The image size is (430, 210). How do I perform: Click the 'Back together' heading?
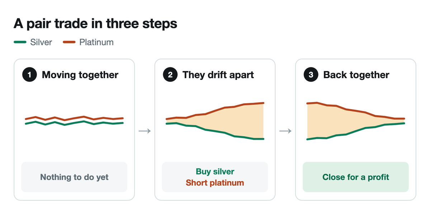(356, 75)
